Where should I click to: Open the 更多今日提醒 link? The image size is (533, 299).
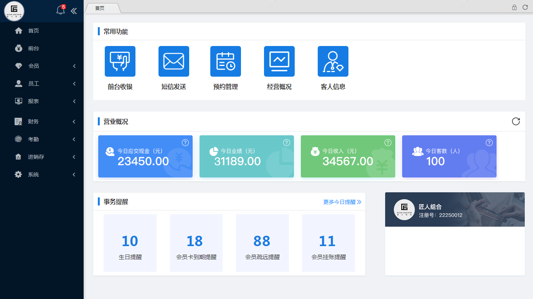coord(342,202)
